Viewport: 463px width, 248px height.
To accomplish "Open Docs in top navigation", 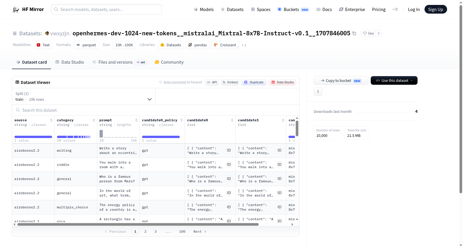I will tap(324, 9).
